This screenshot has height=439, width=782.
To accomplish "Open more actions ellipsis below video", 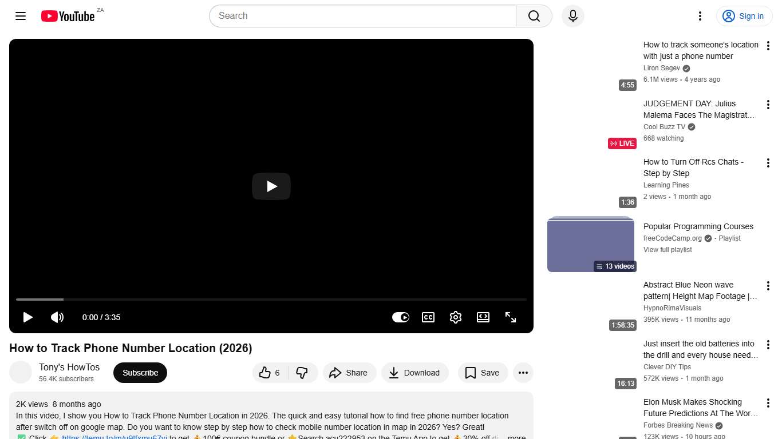I will point(523,373).
